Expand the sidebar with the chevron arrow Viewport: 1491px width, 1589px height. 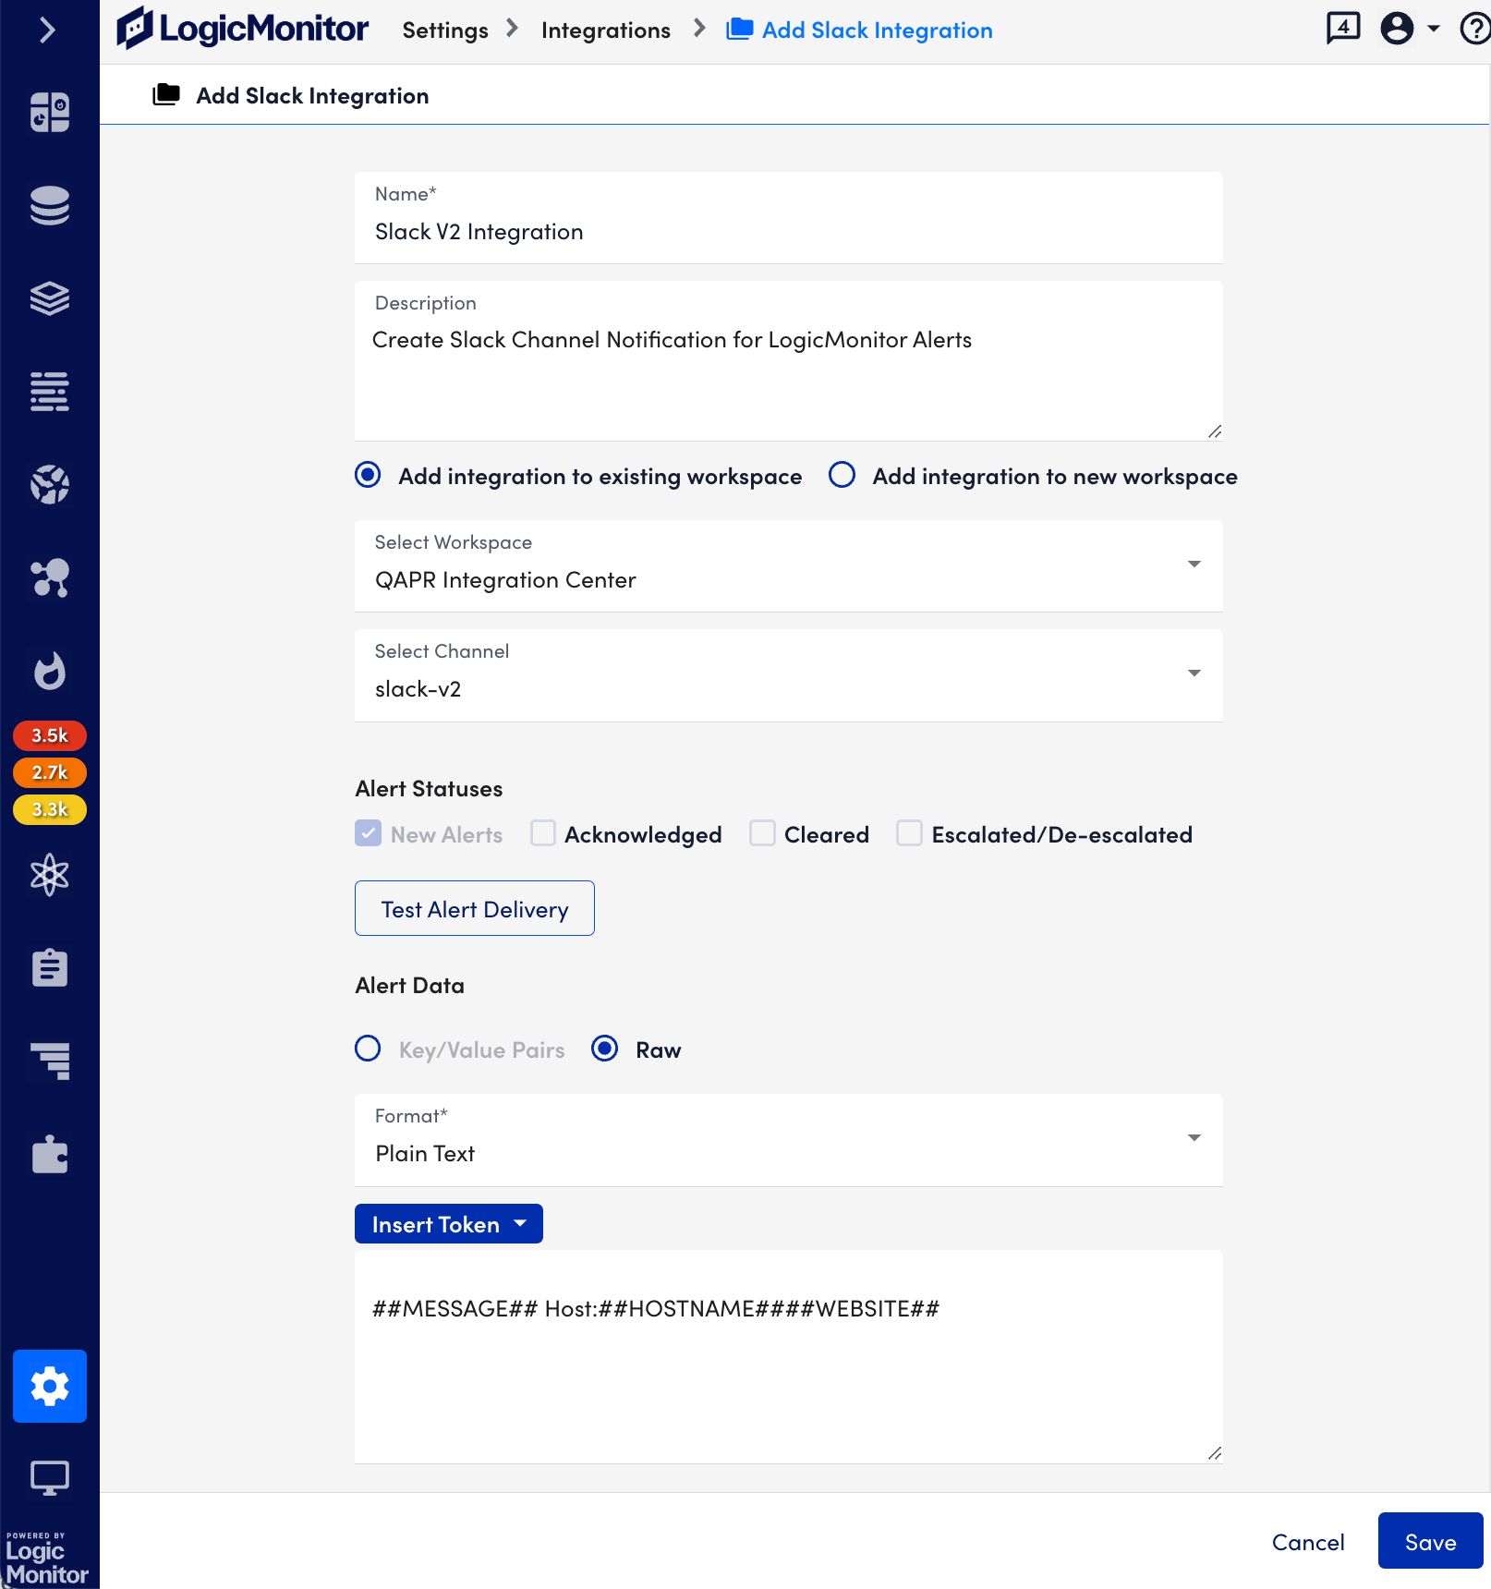48,30
